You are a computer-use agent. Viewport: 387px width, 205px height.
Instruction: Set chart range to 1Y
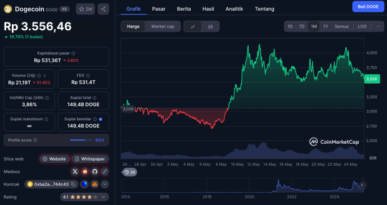tap(326, 26)
